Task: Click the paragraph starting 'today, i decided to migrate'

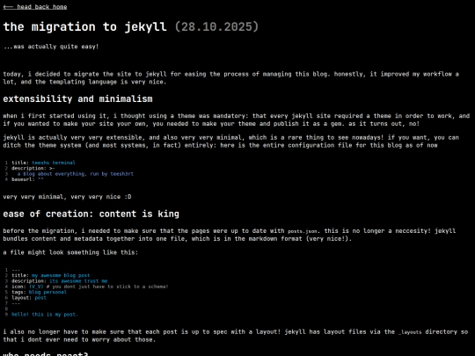Action: pyautogui.click(x=230, y=78)
